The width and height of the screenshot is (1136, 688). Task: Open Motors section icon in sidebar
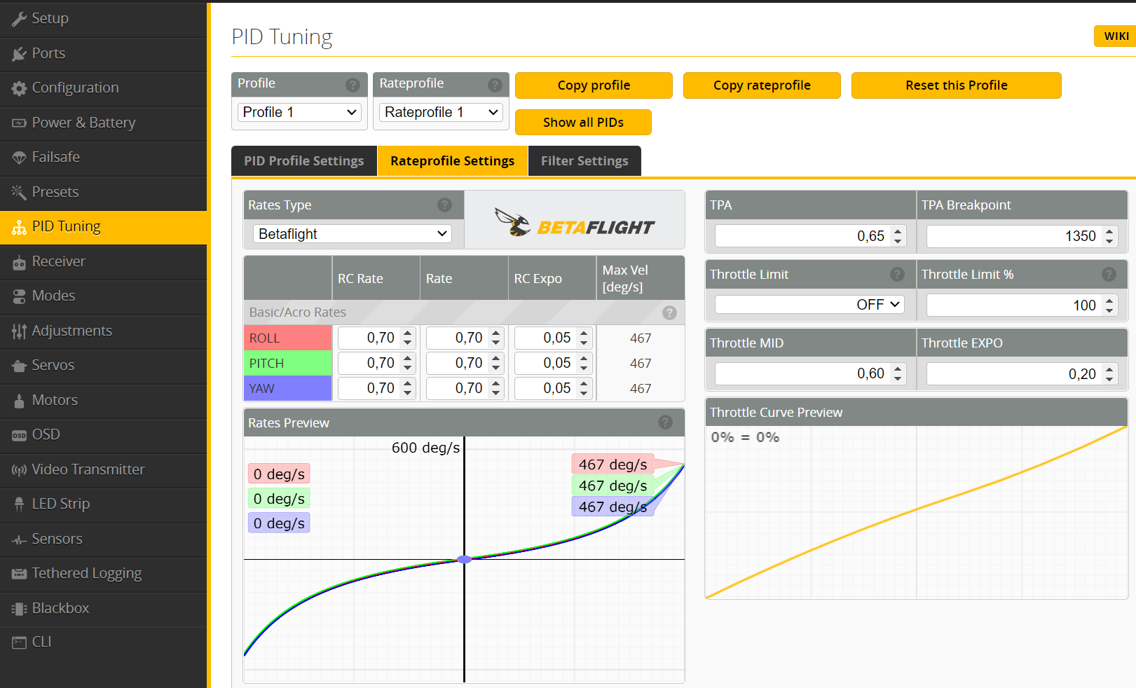pyautogui.click(x=19, y=401)
